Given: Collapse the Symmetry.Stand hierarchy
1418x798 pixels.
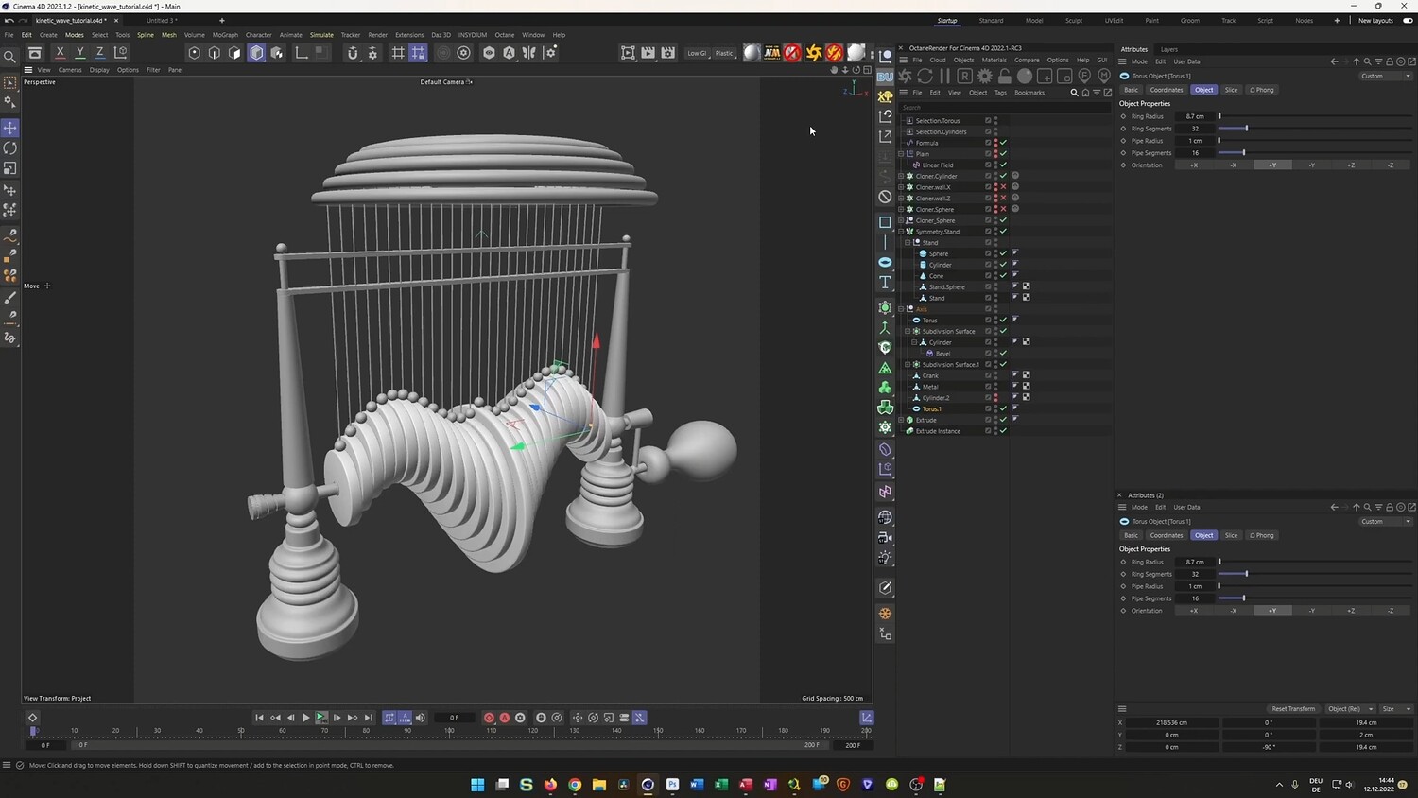Looking at the screenshot, I should 902,232.
